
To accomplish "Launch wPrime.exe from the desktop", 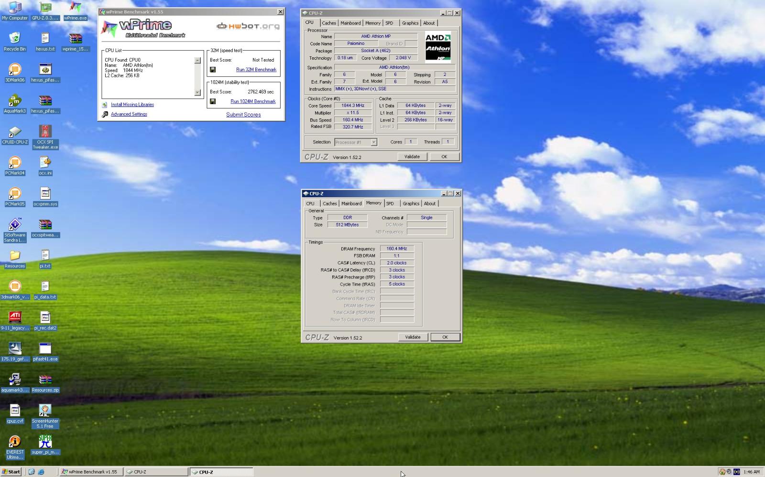I will click(76, 11).
